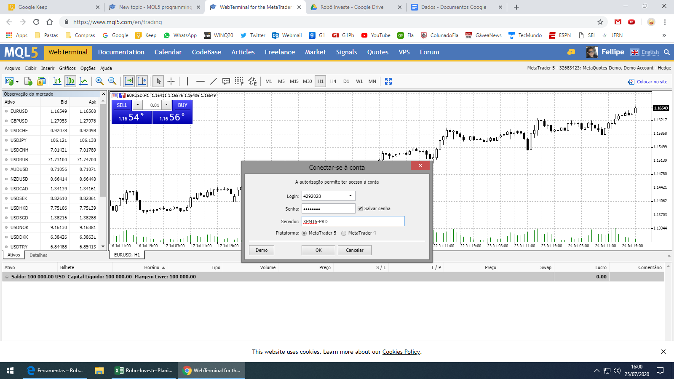Select MetaTrader 4 platform option
The height and width of the screenshot is (379, 674).
[344, 233]
